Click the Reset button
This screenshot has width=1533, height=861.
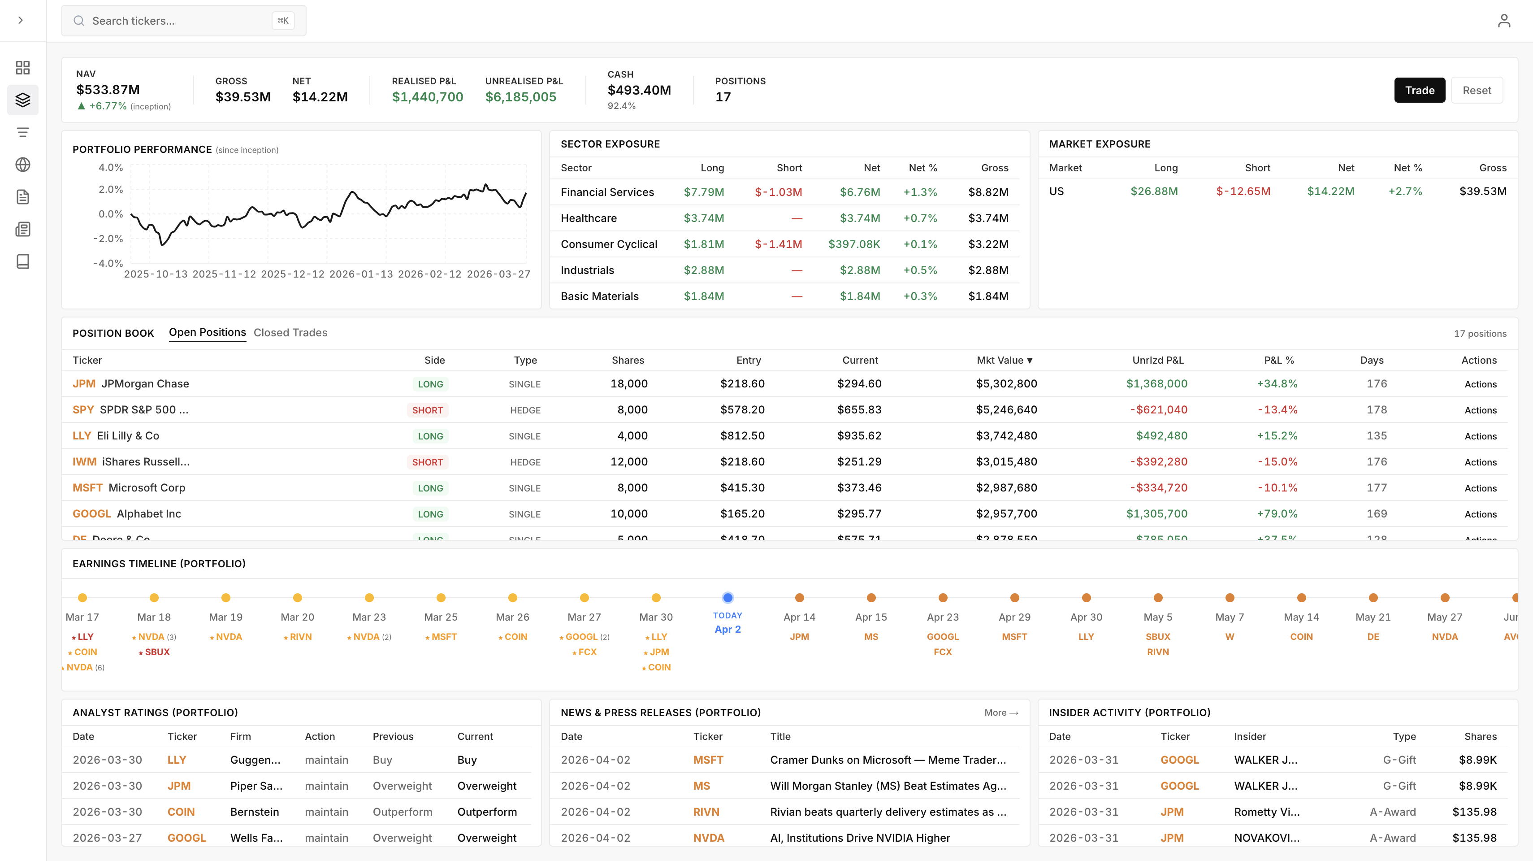(1477, 90)
